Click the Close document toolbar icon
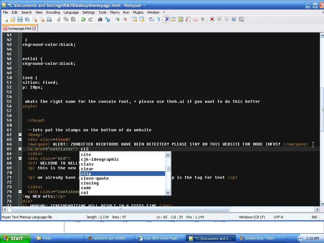The image size is (324, 243). 34,19
